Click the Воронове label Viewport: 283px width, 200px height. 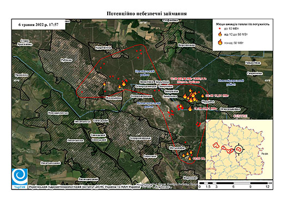[190, 178]
